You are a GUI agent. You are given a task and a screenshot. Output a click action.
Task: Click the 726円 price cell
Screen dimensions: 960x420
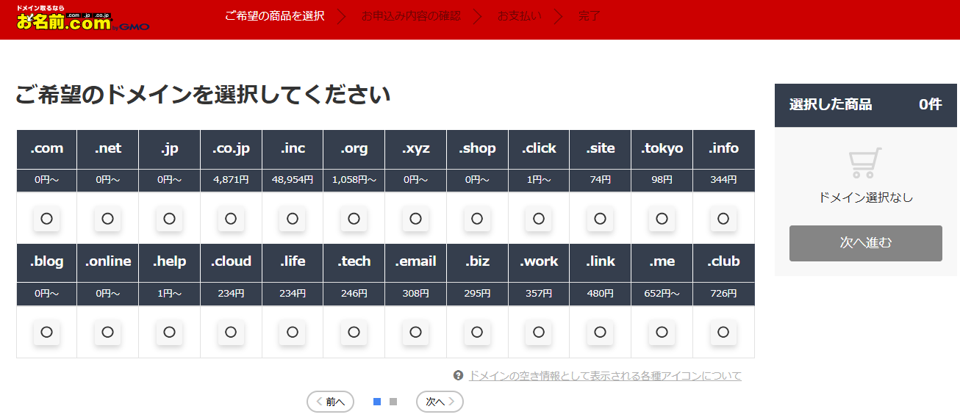723,294
